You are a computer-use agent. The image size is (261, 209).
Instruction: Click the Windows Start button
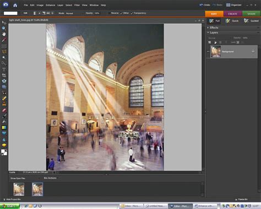click(10, 206)
